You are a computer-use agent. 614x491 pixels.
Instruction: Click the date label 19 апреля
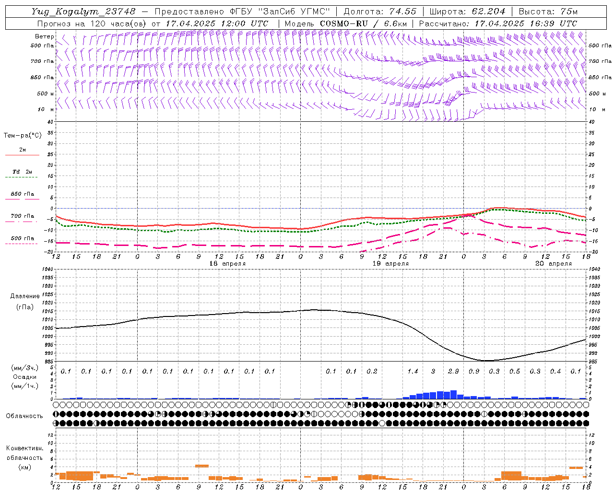tap(390, 264)
